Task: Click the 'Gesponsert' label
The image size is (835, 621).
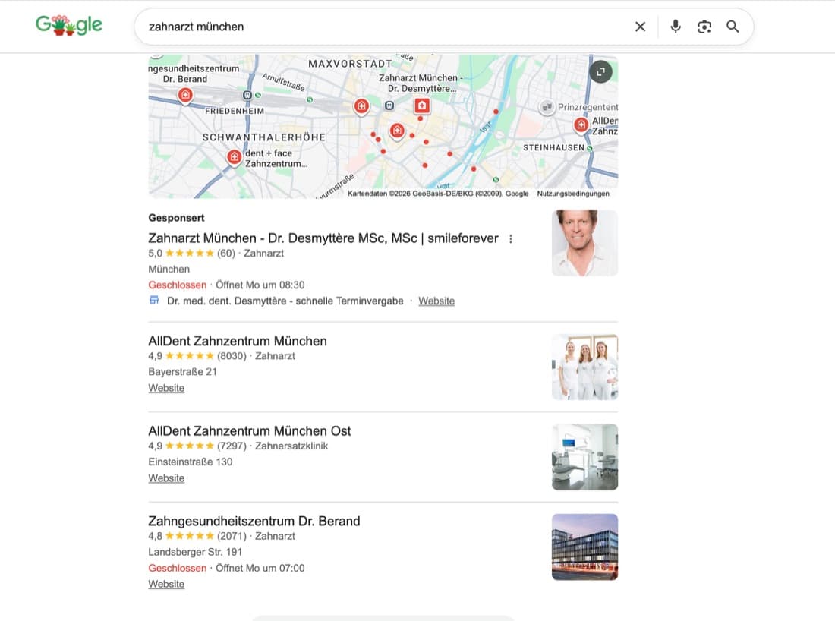Action: (x=176, y=218)
